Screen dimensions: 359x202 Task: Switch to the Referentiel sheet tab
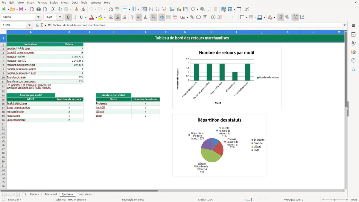click(x=51, y=194)
